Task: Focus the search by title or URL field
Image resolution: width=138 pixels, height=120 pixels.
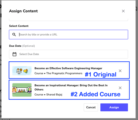Action: point(68,35)
